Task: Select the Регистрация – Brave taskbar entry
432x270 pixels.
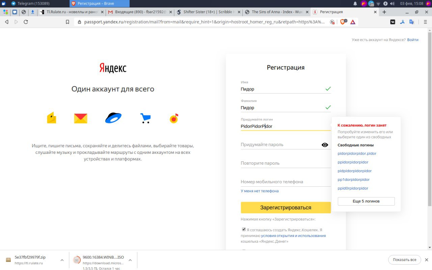Action: pos(100,3)
